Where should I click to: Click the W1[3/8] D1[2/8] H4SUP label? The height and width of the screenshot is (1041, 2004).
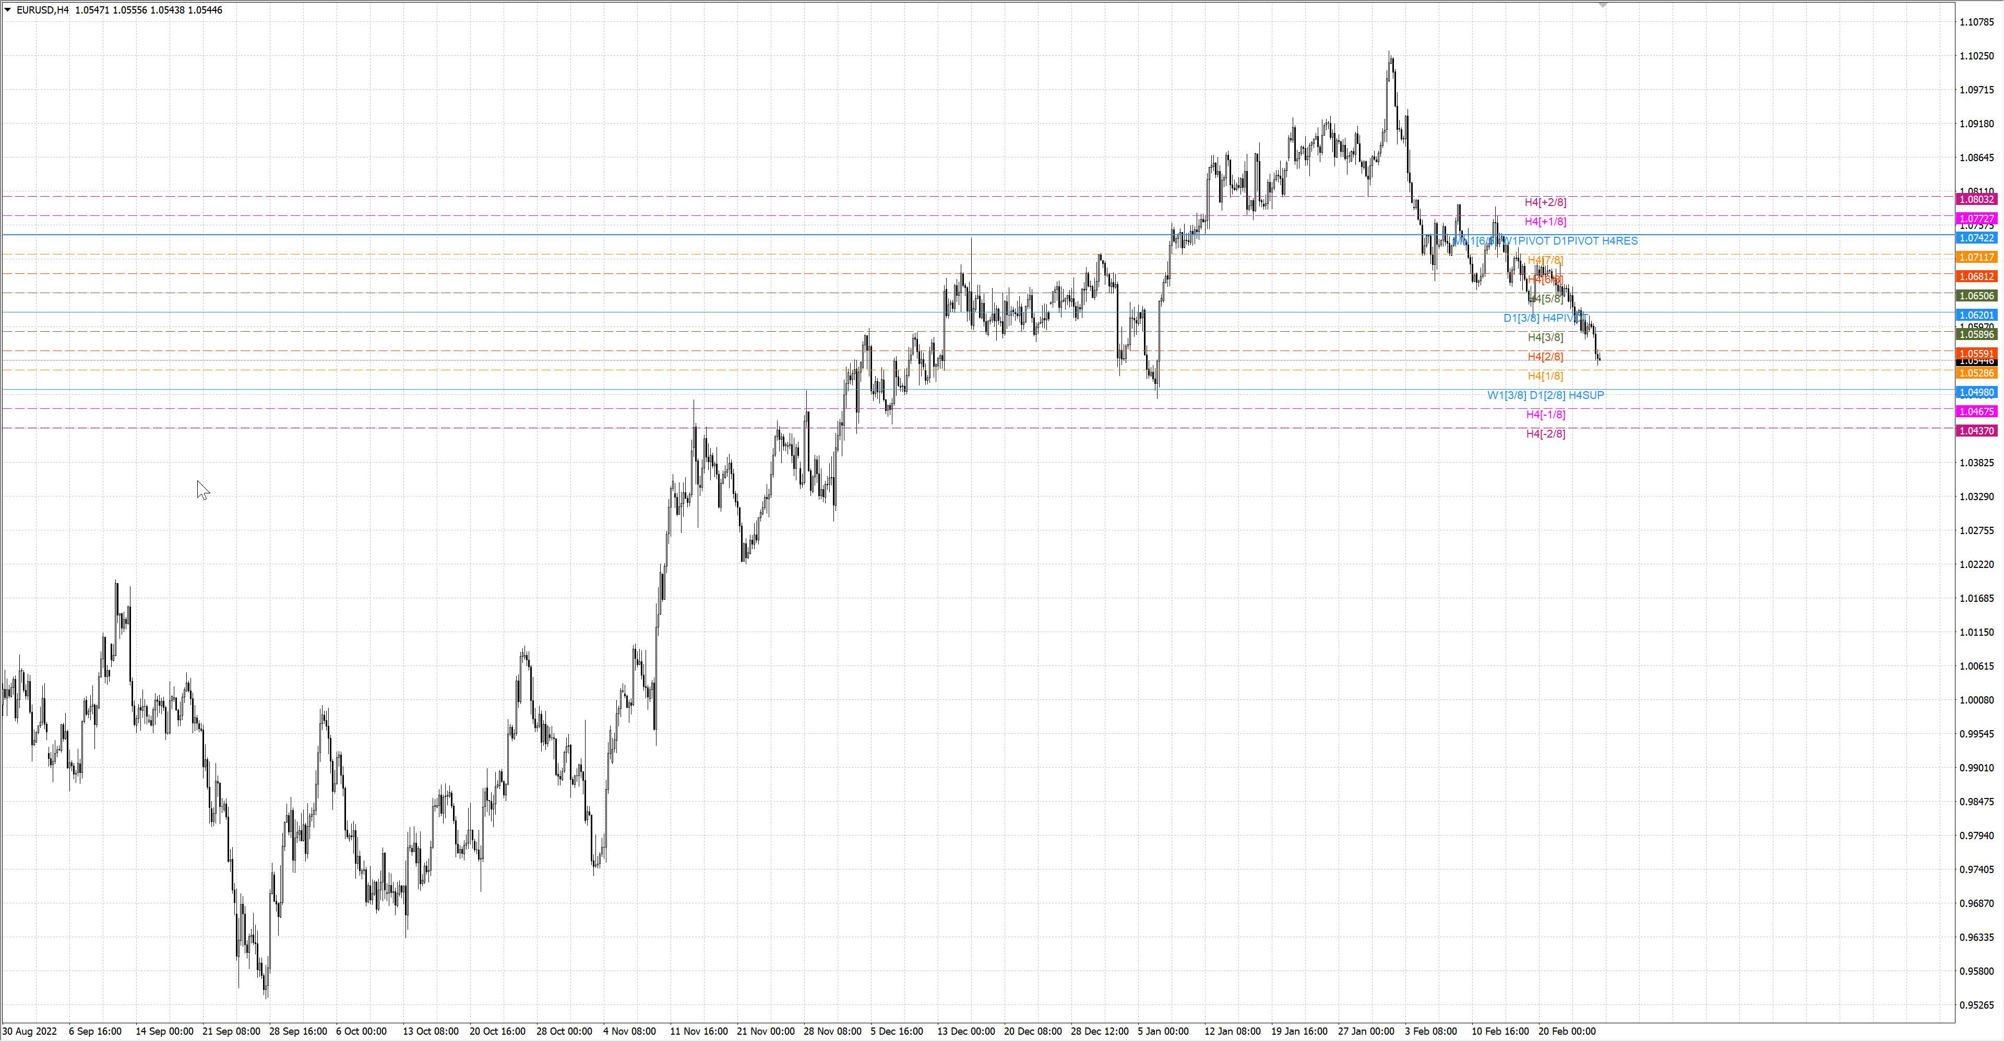click(x=1545, y=395)
